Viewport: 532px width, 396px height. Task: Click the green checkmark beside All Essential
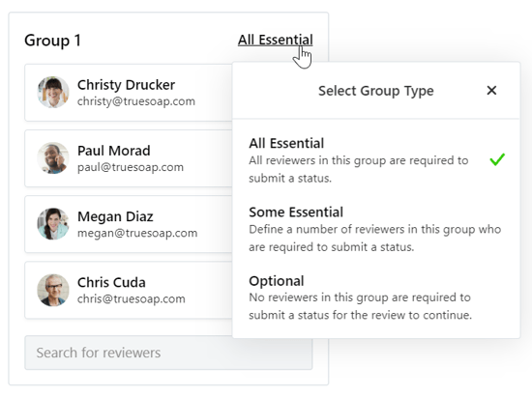(x=497, y=159)
